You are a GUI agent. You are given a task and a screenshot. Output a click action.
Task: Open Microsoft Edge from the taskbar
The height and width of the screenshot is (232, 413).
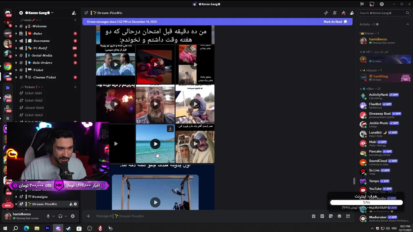coord(26,228)
